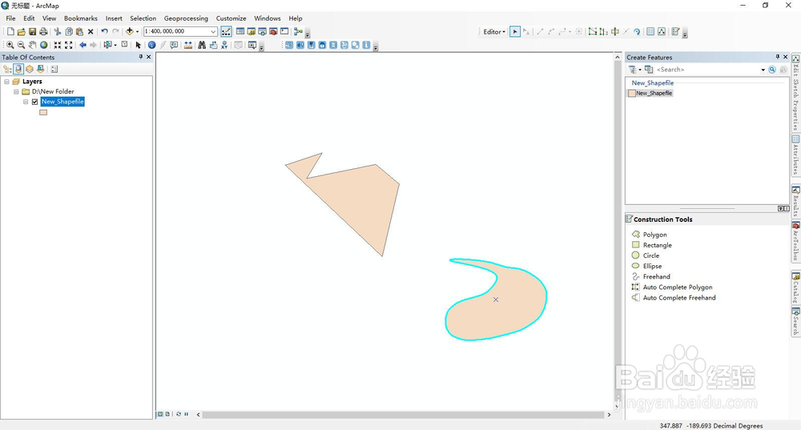Open the Sketch Properties icon in Editor toolbar

click(662, 32)
